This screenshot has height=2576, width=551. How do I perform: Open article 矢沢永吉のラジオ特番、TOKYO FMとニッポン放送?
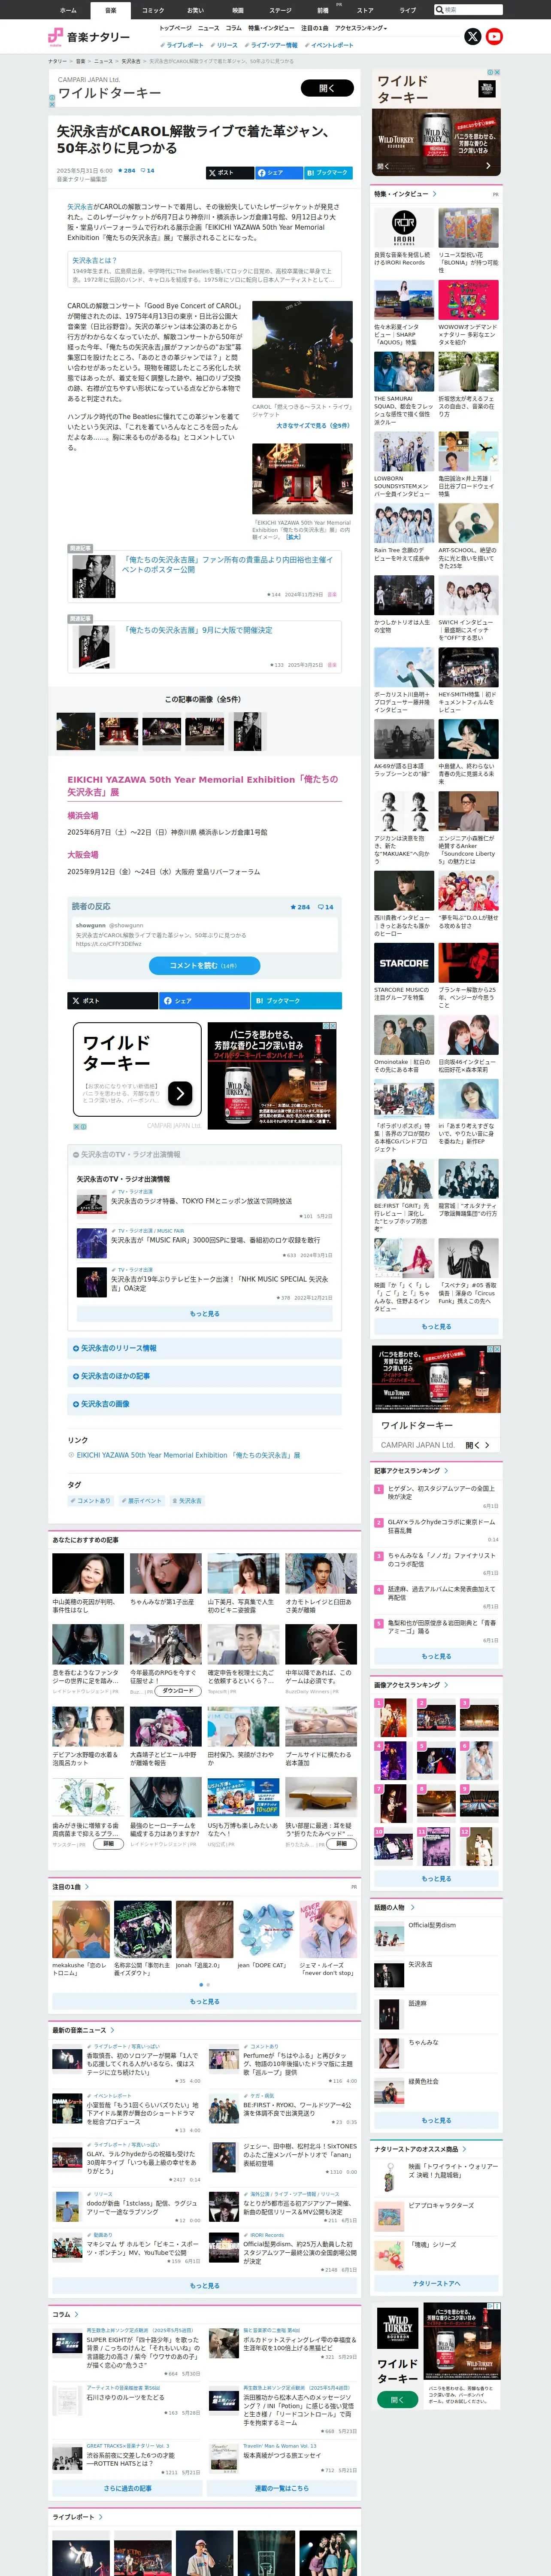point(201,1201)
